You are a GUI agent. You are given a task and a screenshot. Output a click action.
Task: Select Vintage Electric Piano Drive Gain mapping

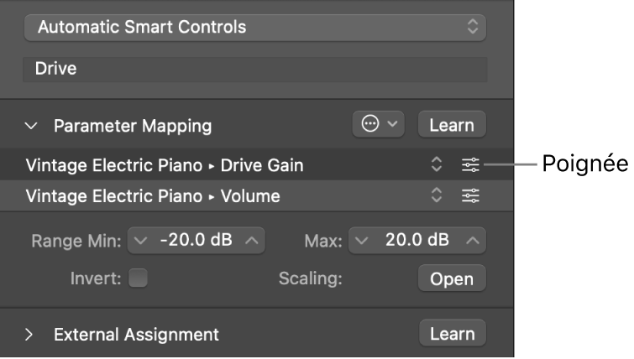165,165
